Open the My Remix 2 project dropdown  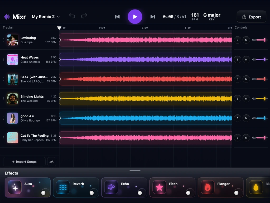click(46, 17)
